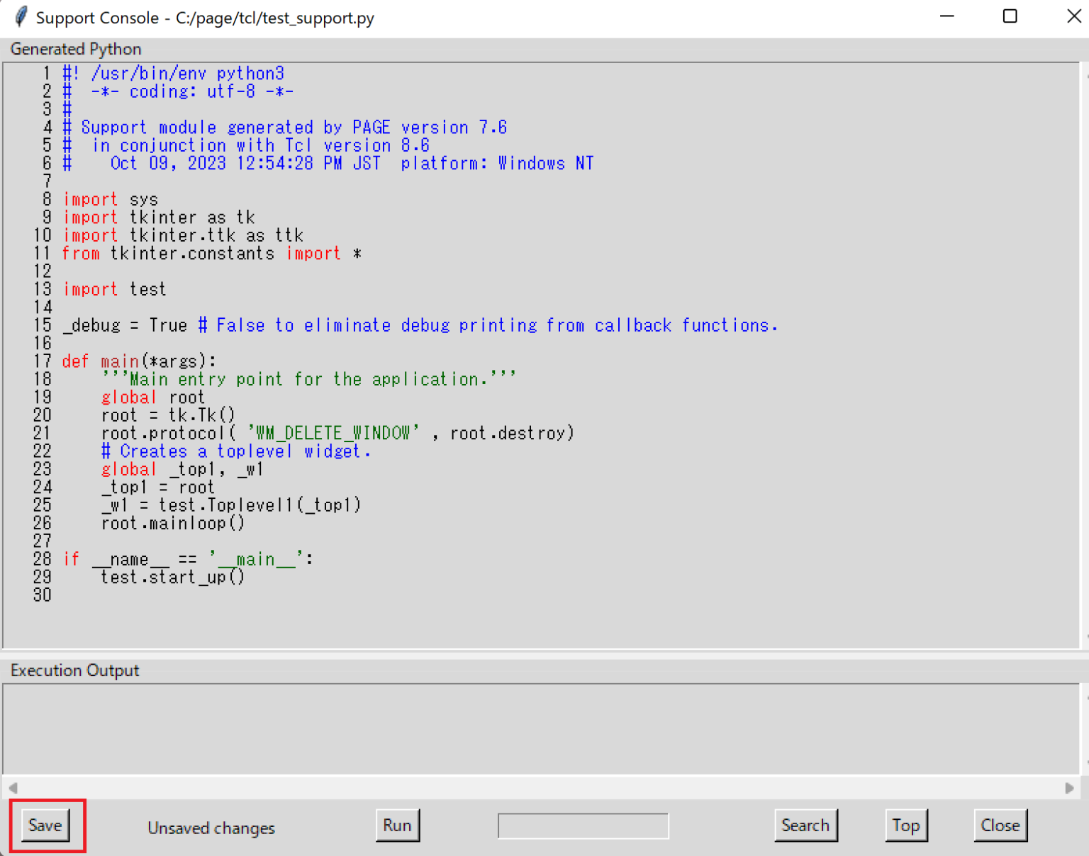This screenshot has height=856, width=1089.
Task: Run the generated Python script
Action: (x=397, y=826)
